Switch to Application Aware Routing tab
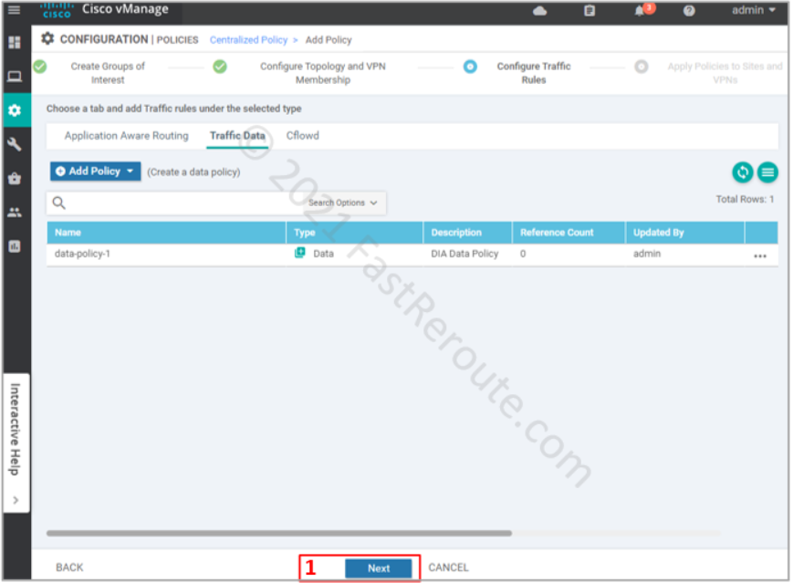The image size is (793, 583). point(126,136)
